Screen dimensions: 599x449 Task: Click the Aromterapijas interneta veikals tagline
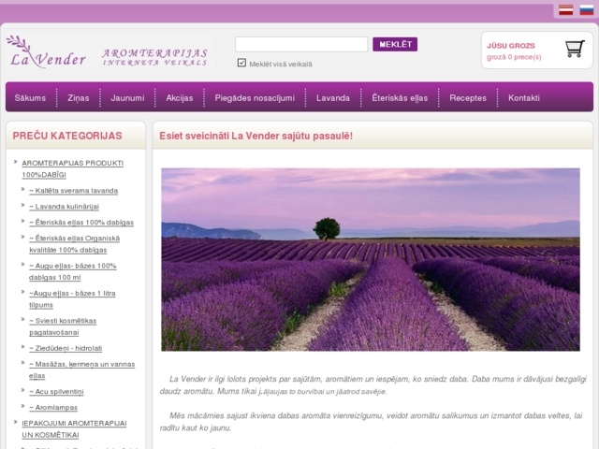click(x=154, y=57)
